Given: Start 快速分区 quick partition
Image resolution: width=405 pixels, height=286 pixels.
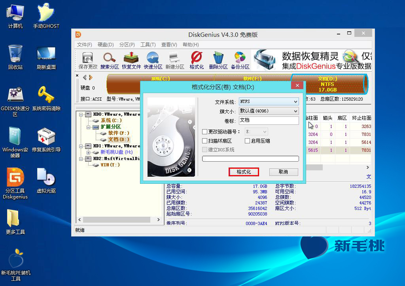Looking at the screenshot, I should point(153,61).
